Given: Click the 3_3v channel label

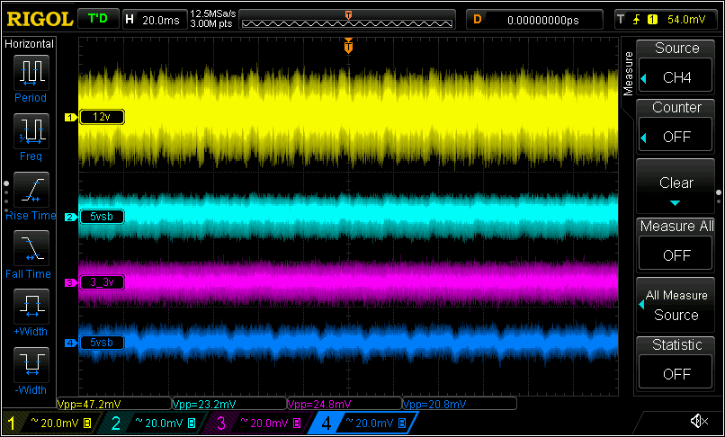Looking at the screenshot, I should (102, 282).
